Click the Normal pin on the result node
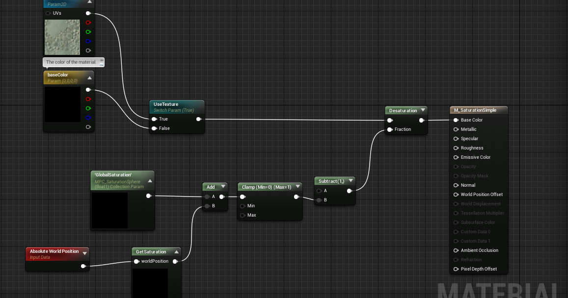This screenshot has height=298, width=568. click(x=456, y=185)
